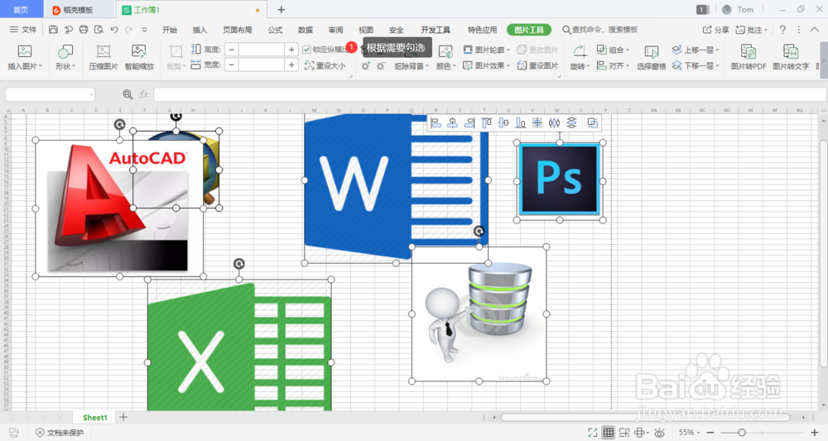Open Print Preview from quick access toolbar
Image resolution: width=828 pixels, height=441 pixels.
99,30
